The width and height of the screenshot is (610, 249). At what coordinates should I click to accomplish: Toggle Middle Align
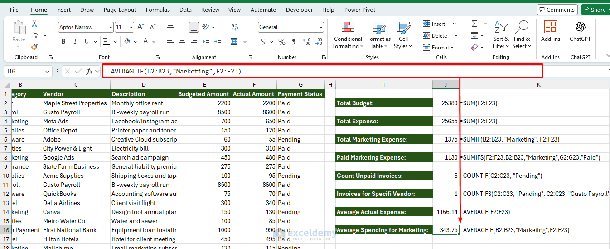coord(182,27)
